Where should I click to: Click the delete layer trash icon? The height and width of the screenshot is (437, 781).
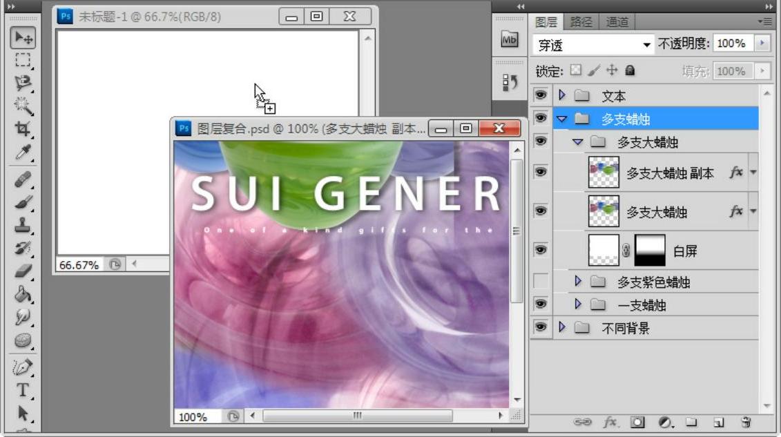[x=745, y=422]
